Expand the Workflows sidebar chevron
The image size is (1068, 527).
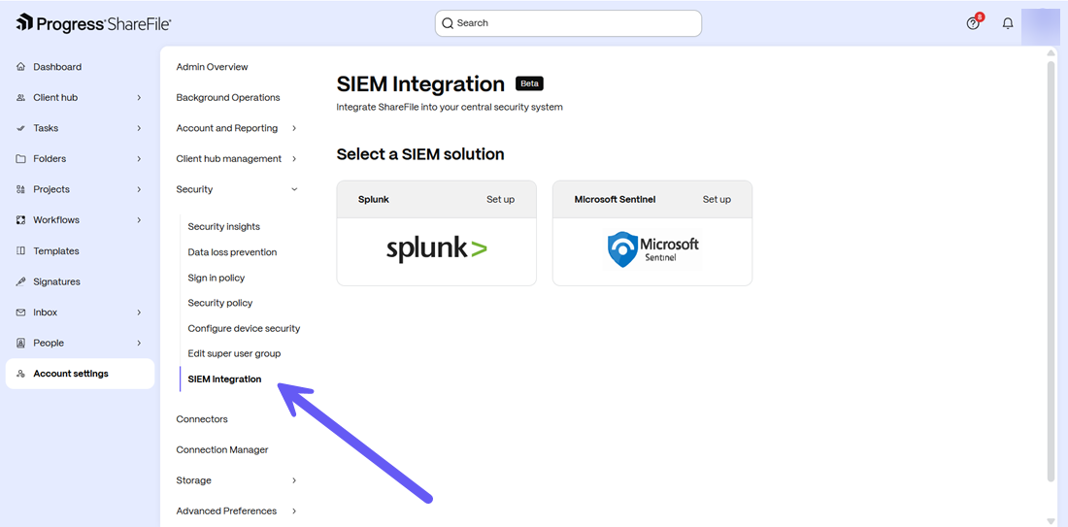click(139, 220)
